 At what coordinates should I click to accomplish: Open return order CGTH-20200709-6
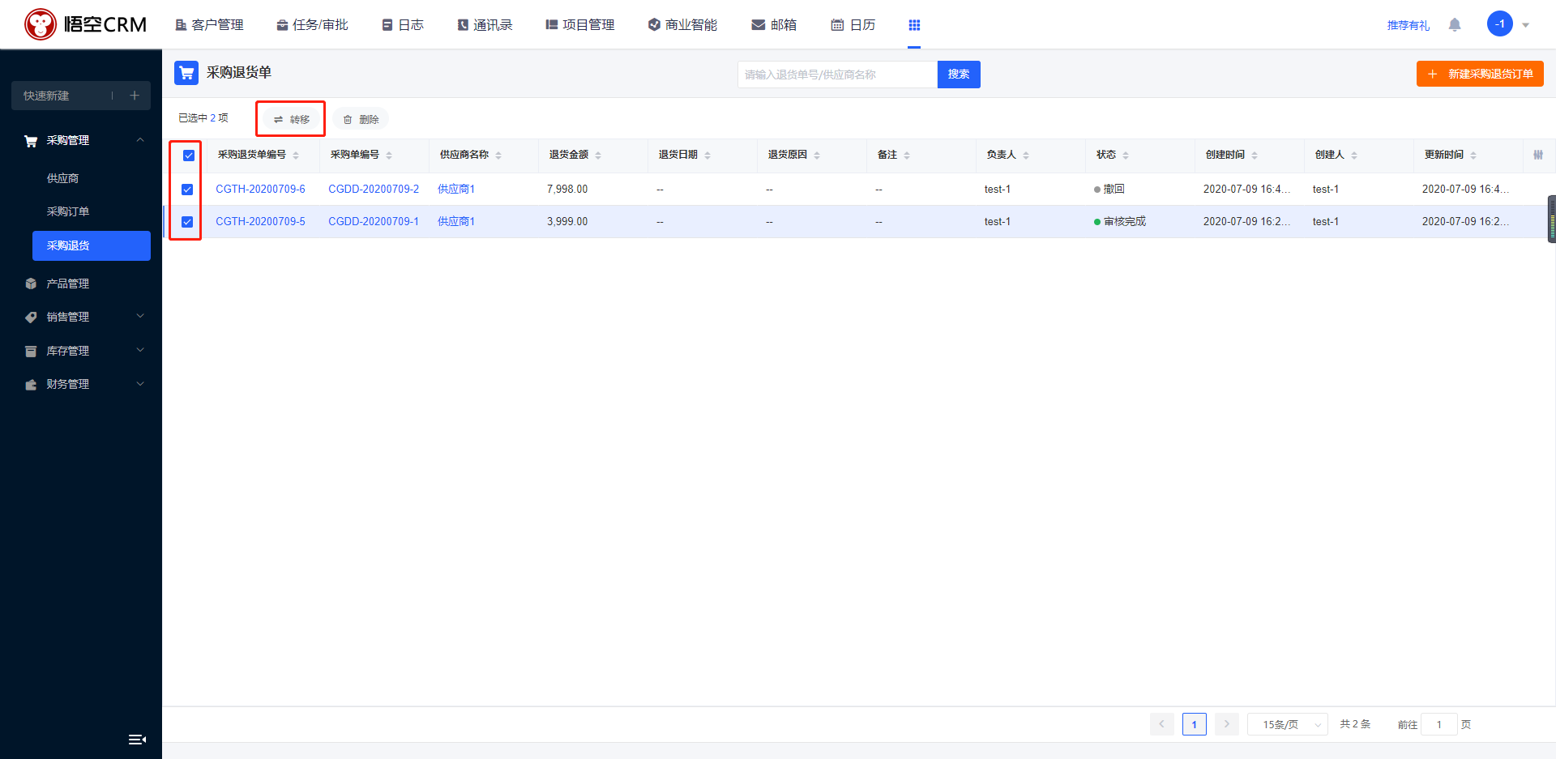tap(260, 189)
